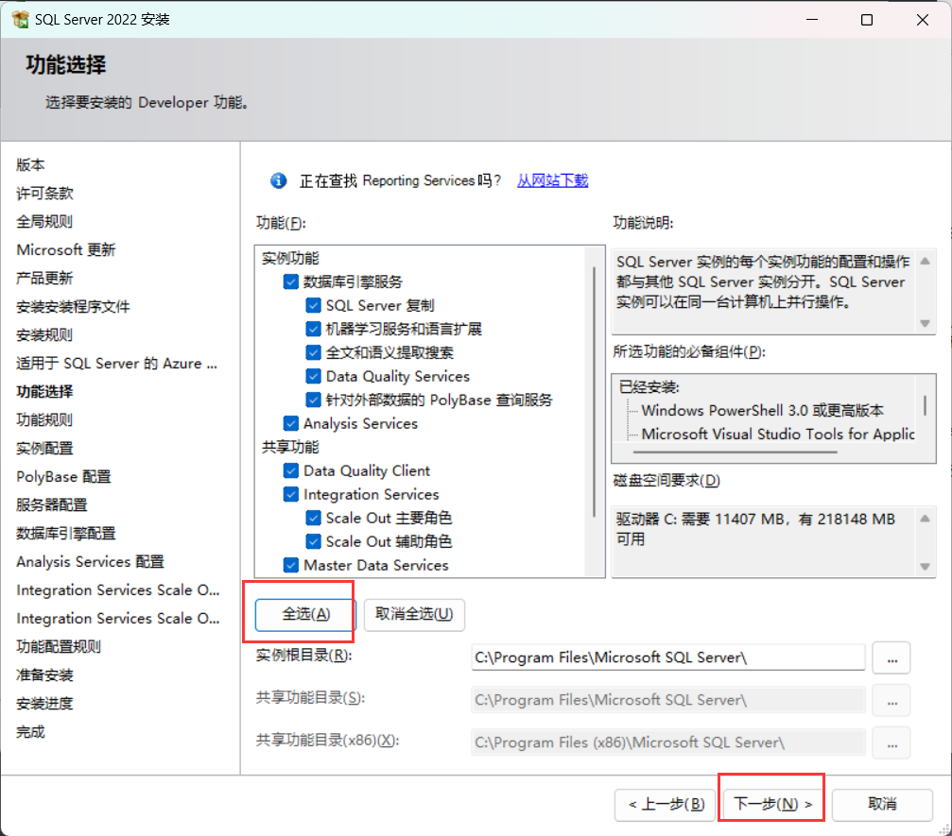The width and height of the screenshot is (952, 836).
Task: Uncheck the 全文和语义提取搜索 checkbox
Action: [x=313, y=352]
